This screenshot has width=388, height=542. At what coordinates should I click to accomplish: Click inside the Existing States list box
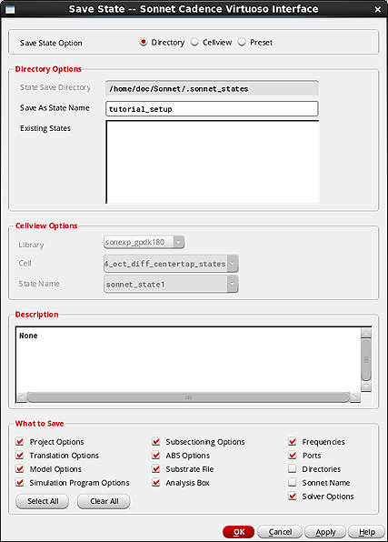(212, 162)
